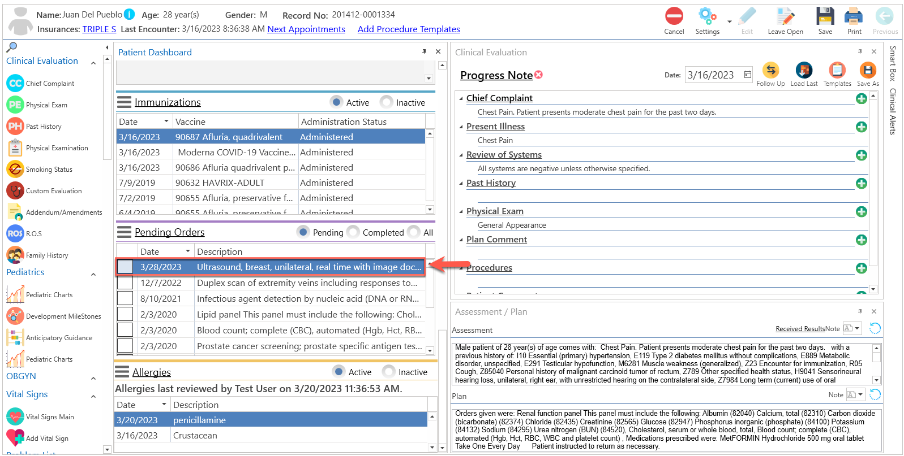Open Anticipatory Guidance item
The height and width of the screenshot is (456, 904).
tap(49, 337)
